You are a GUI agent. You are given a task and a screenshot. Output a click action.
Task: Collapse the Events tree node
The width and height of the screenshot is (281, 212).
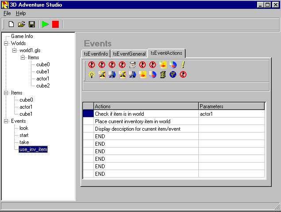click(6, 121)
